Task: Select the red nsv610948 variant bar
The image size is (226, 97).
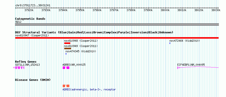Action: pyautogui.click(x=67, y=43)
